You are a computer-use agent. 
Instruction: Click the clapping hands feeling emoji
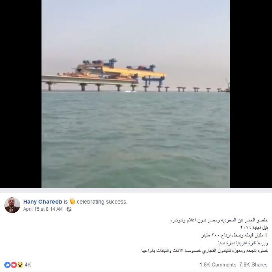pyautogui.click(x=73, y=201)
